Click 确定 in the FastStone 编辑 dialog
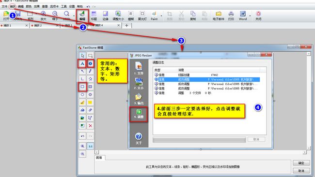 [x=301, y=163]
